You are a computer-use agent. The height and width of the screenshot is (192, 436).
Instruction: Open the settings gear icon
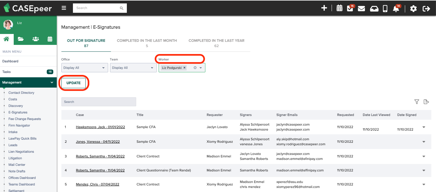click(413, 8)
